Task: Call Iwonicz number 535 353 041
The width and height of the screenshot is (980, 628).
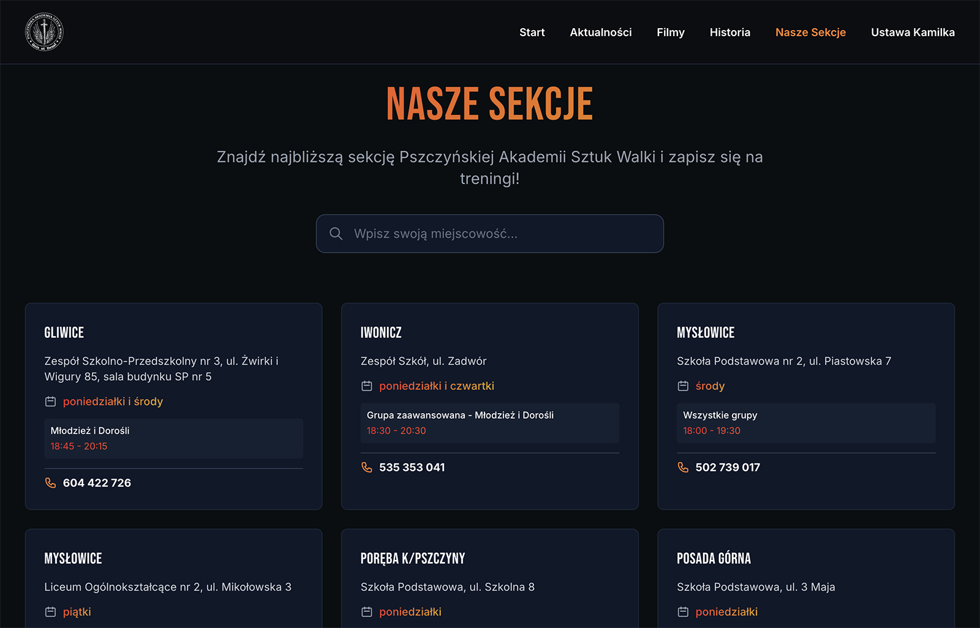Action: 412,468
